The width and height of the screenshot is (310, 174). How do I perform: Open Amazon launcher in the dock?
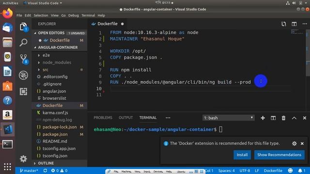point(8,115)
